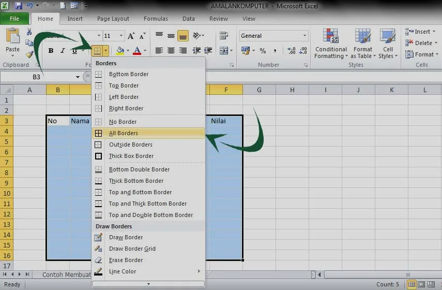Screen dimensions: 442x290
Task: Choose Bottom Double Border
Action: (148, 169)
